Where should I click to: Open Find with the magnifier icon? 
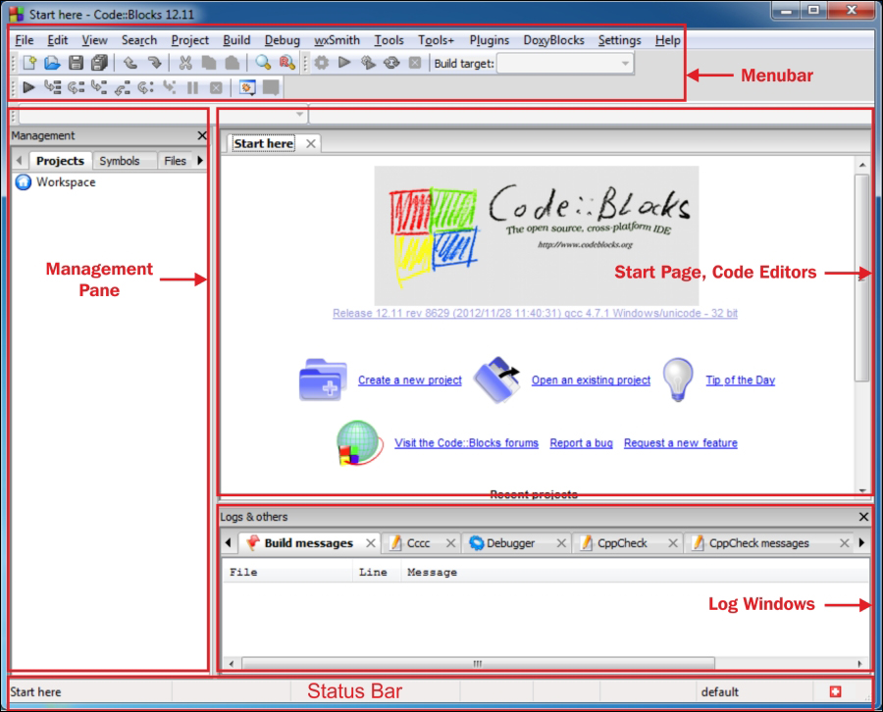pyautogui.click(x=263, y=63)
